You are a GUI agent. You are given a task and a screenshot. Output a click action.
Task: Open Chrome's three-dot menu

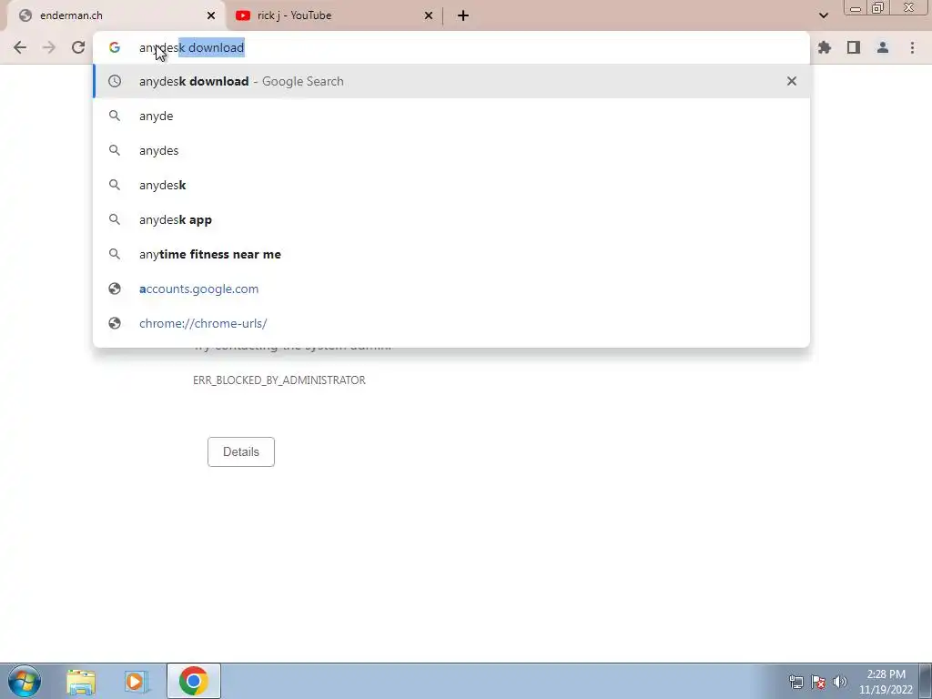[x=912, y=47]
